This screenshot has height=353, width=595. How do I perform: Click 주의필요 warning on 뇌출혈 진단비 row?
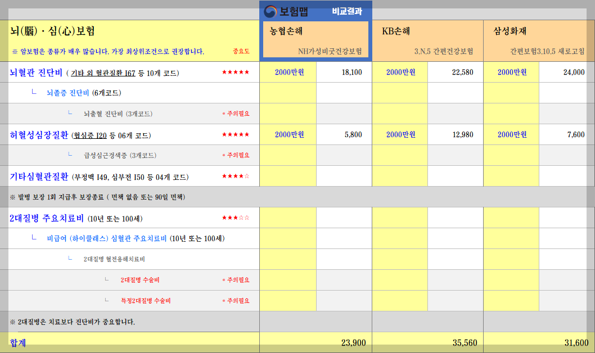pos(236,114)
